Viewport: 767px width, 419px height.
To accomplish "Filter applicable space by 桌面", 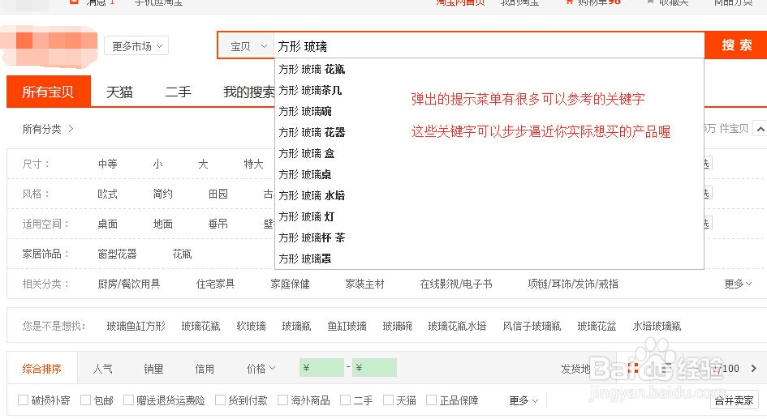I will [108, 224].
